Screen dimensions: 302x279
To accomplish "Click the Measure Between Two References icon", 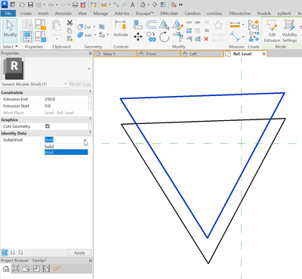I will [x=235, y=37].
